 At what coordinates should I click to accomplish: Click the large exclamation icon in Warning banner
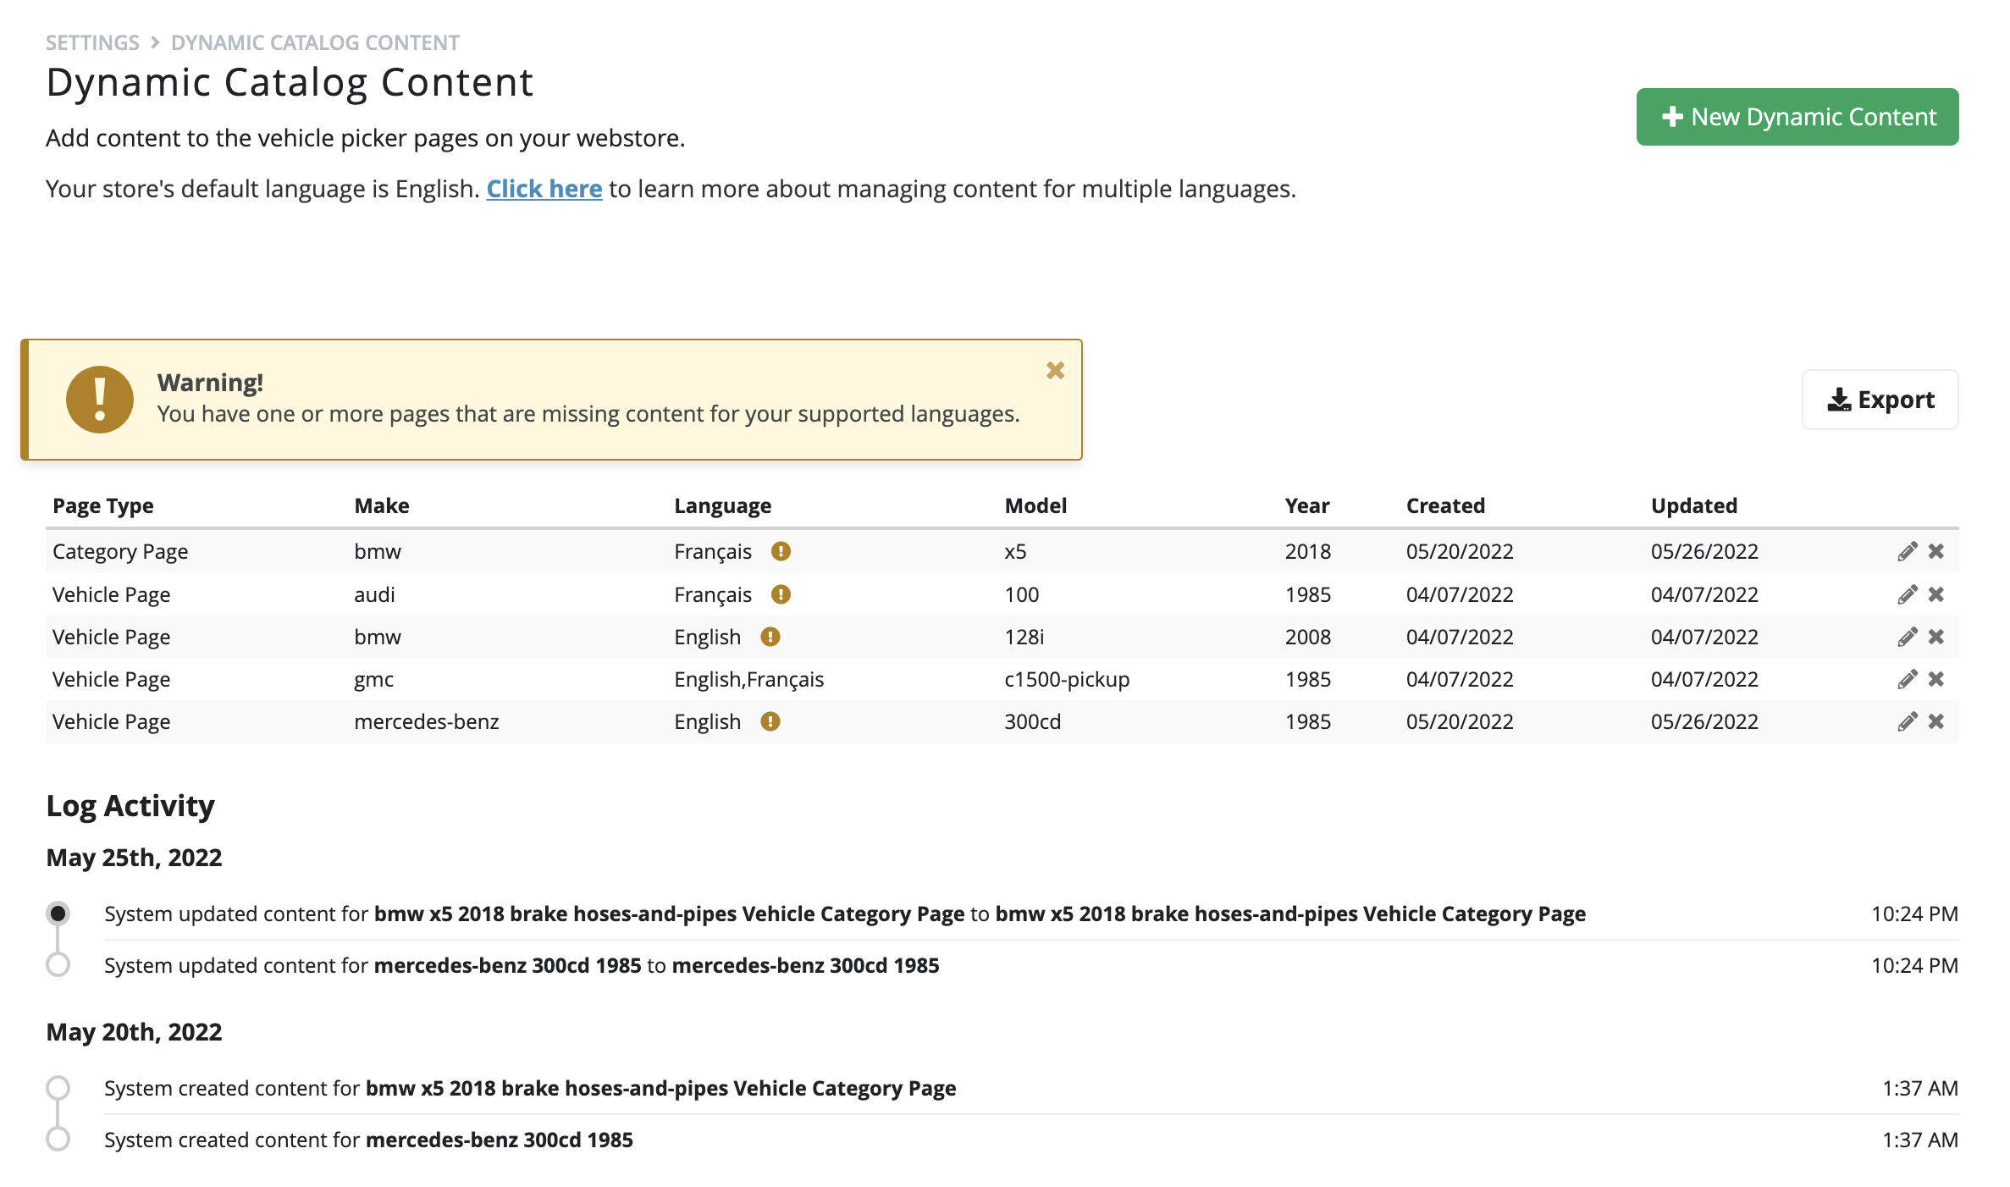pos(100,400)
